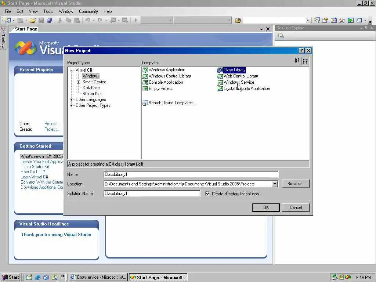The height and width of the screenshot is (282, 376).
Task: Open the Start Page tab list dropdown arrow
Action: (x=261, y=29)
